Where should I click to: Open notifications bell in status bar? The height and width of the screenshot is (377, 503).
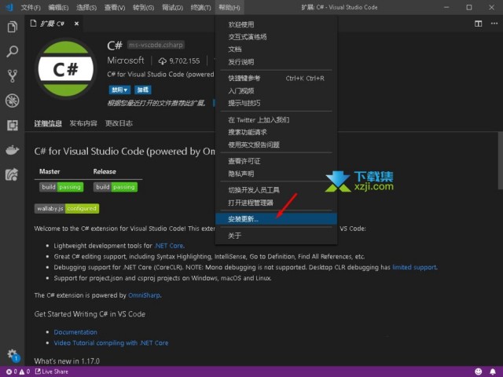493,372
